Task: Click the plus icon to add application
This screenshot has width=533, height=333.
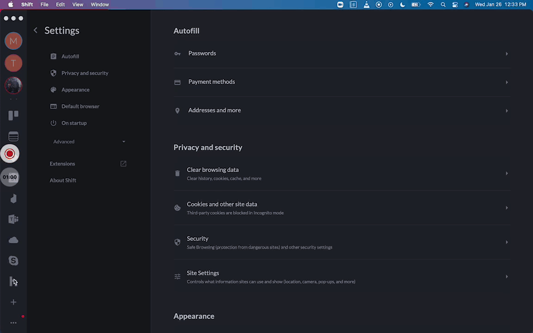Action: point(13,302)
